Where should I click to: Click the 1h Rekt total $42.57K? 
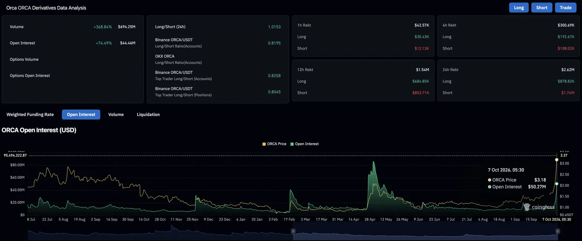click(x=422, y=26)
